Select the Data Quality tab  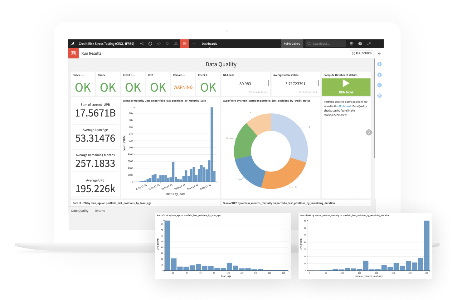(x=80, y=211)
